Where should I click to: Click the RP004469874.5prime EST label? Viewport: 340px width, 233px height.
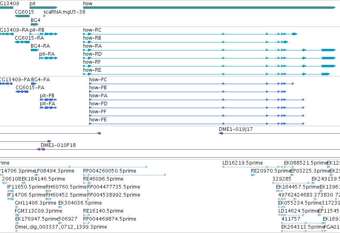point(109,219)
